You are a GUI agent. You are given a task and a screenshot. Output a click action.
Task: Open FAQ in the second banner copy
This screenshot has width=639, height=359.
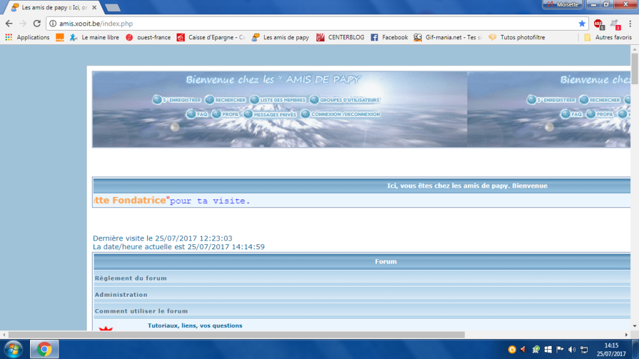[571, 115]
